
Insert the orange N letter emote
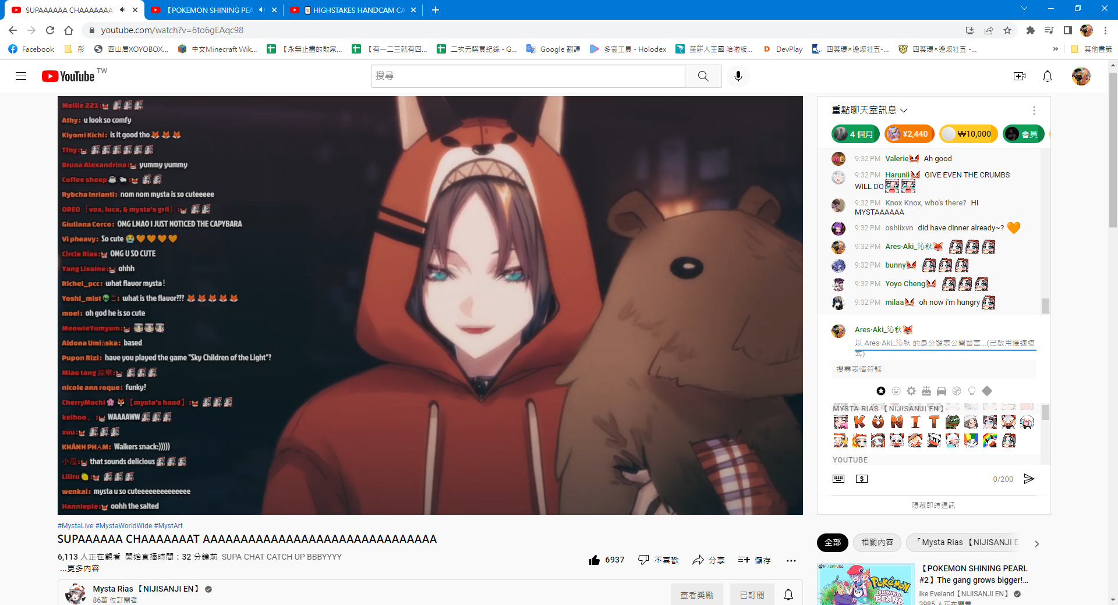897,422
